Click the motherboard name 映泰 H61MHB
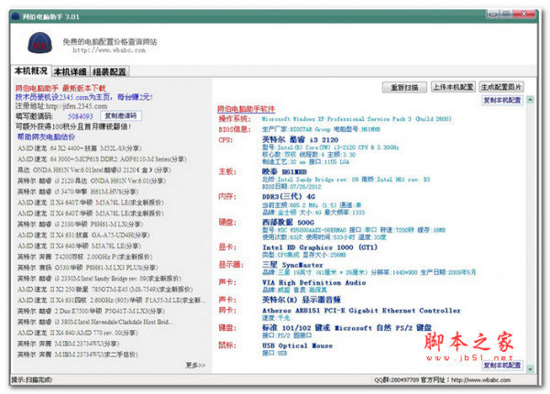This screenshot has width=550, height=394. (284, 171)
